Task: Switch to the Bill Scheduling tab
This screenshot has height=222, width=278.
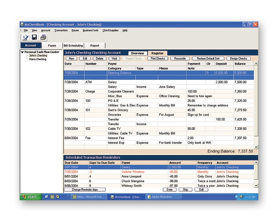Action: pyautogui.click(x=73, y=46)
